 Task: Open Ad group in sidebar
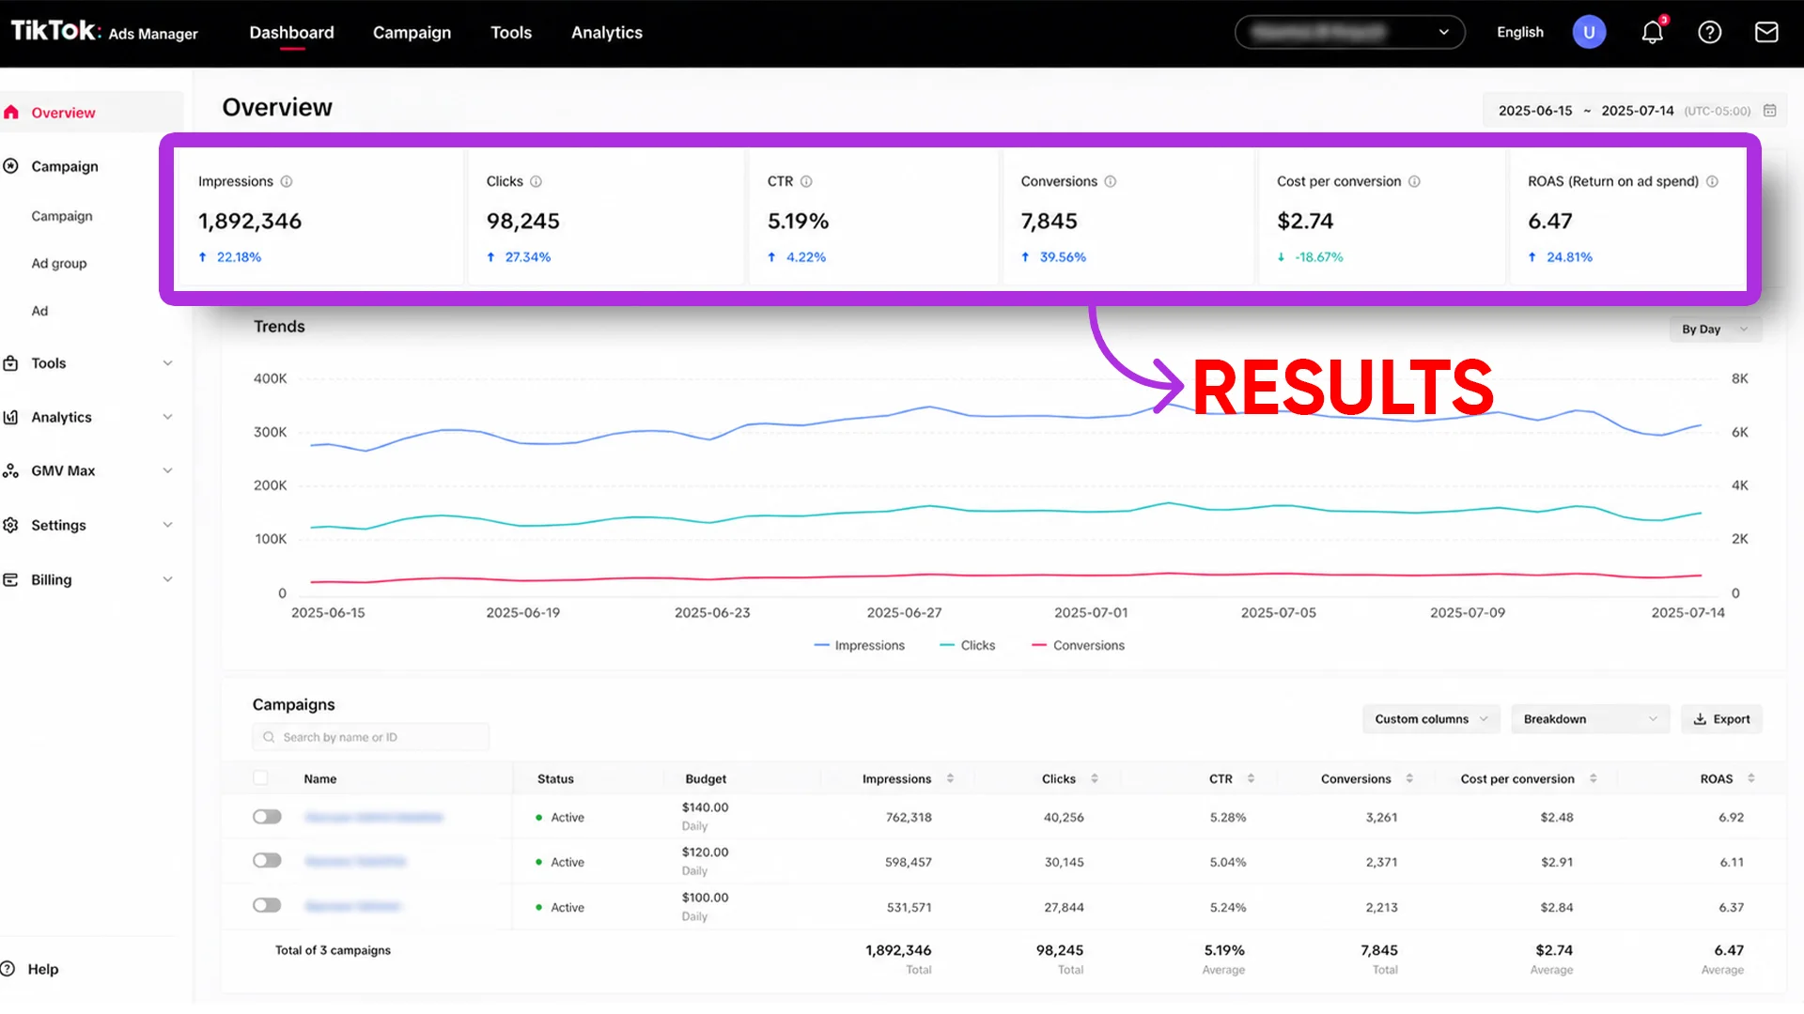pyautogui.click(x=59, y=264)
